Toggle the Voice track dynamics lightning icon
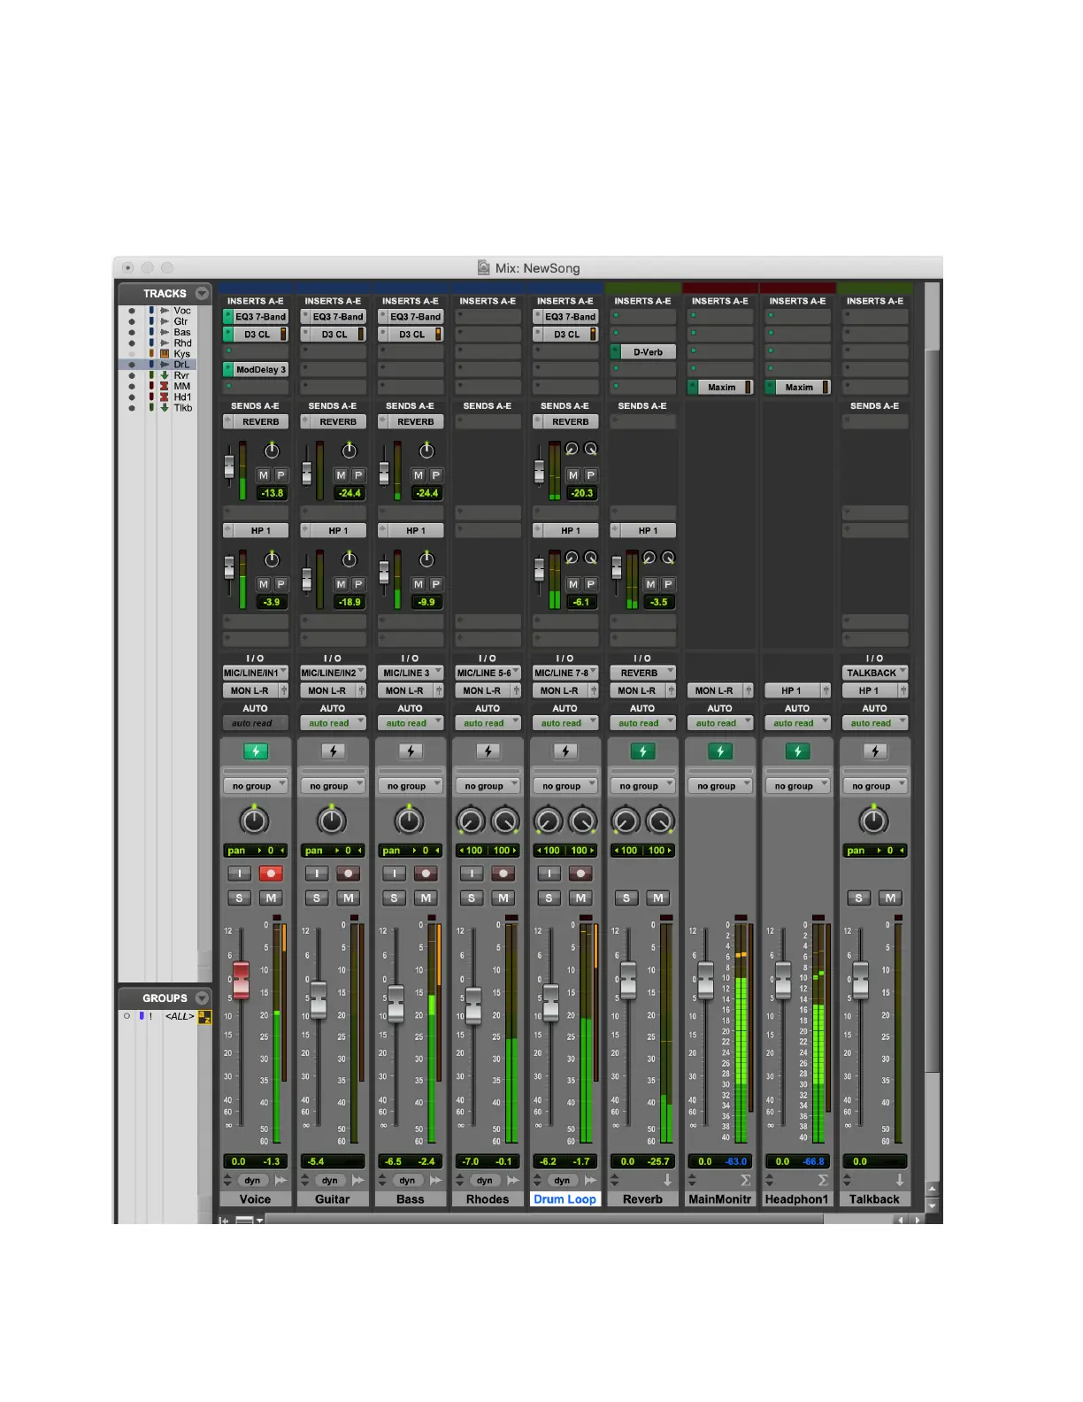Image resolution: width=1083 pixels, height=1402 pixels. 255,751
